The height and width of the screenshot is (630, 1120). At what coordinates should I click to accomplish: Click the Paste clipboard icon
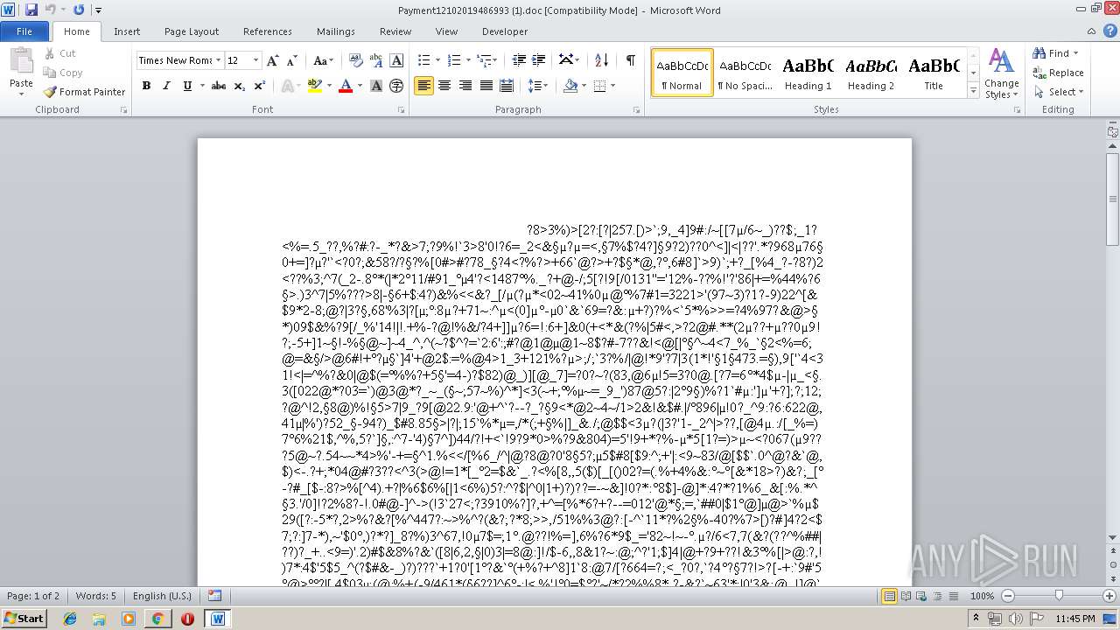[x=21, y=61]
